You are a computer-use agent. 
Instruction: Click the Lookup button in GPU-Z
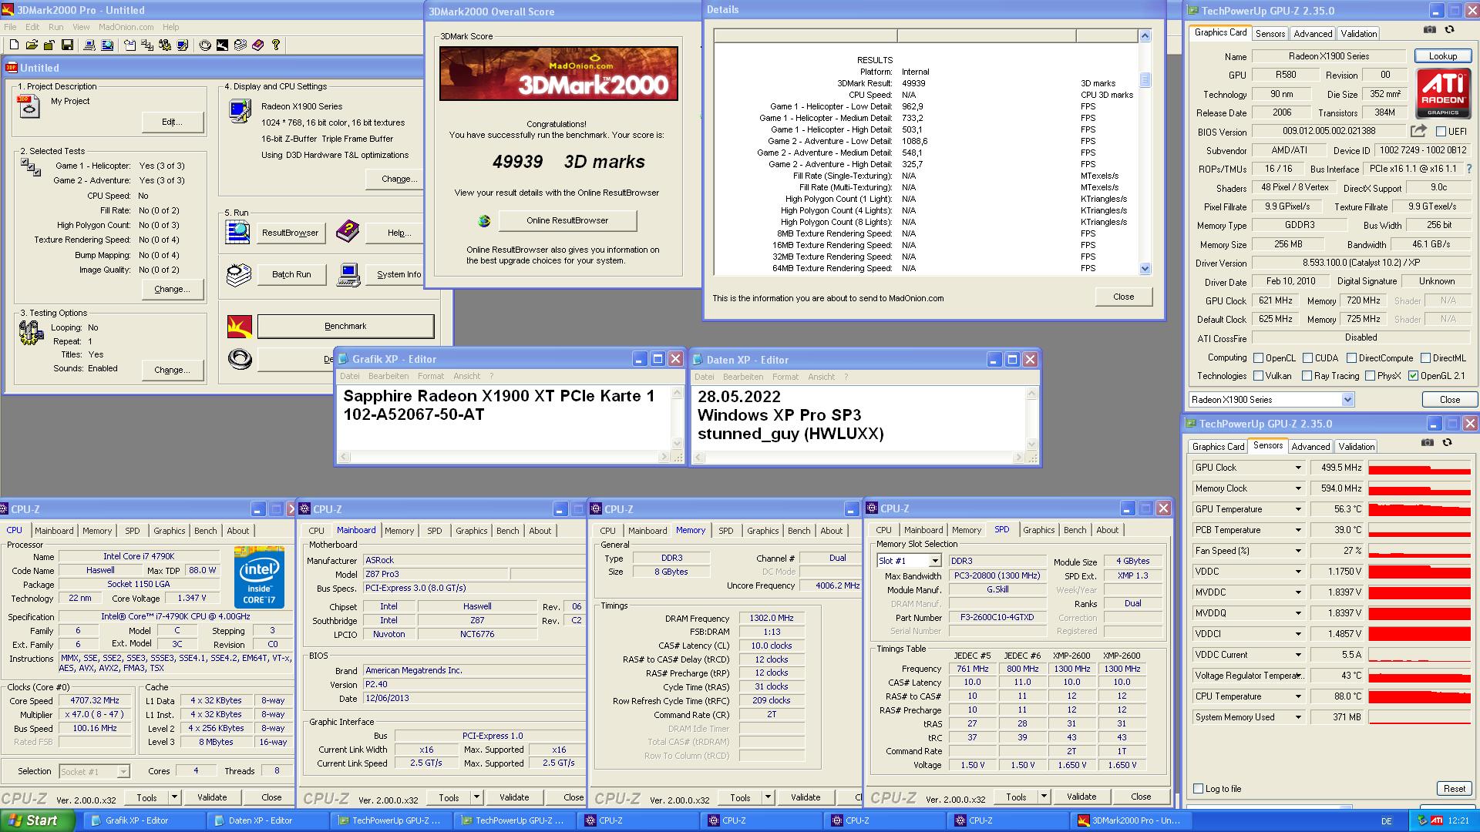click(1442, 56)
